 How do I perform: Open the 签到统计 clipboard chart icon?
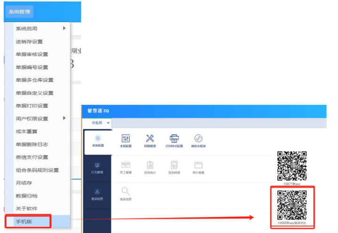pos(150,165)
